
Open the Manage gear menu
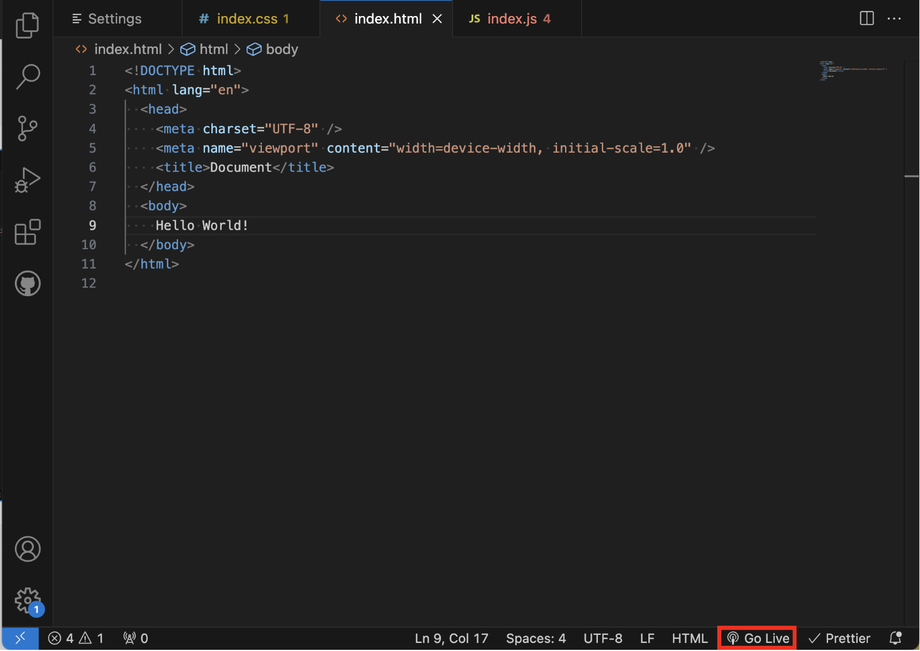[27, 600]
